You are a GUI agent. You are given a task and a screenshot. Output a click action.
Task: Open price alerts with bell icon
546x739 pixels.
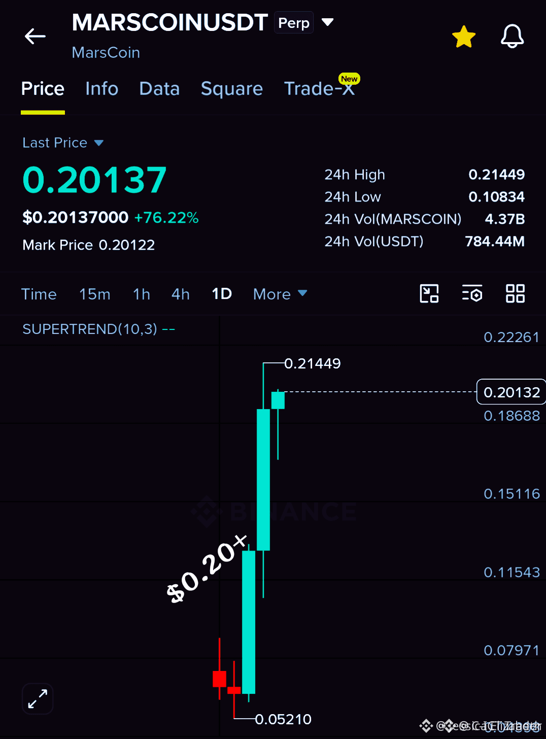click(x=512, y=37)
